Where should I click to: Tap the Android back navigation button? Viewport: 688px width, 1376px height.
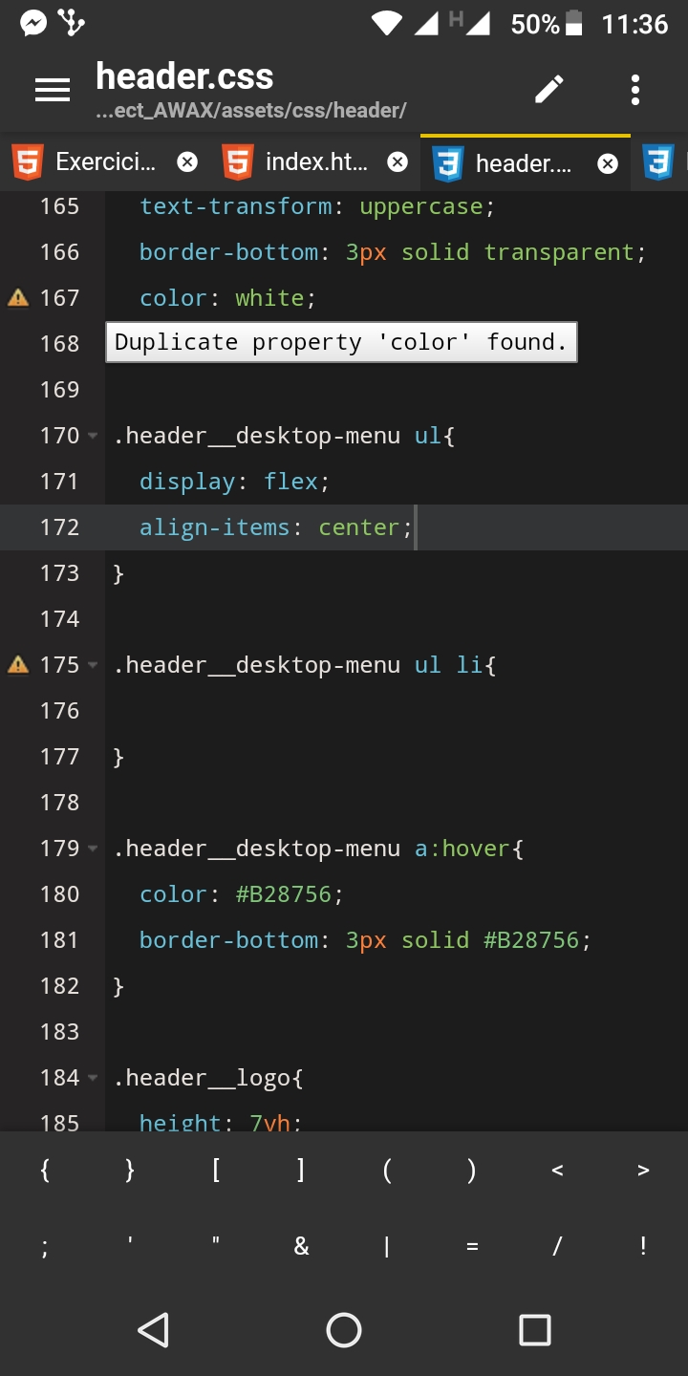pos(153,1329)
